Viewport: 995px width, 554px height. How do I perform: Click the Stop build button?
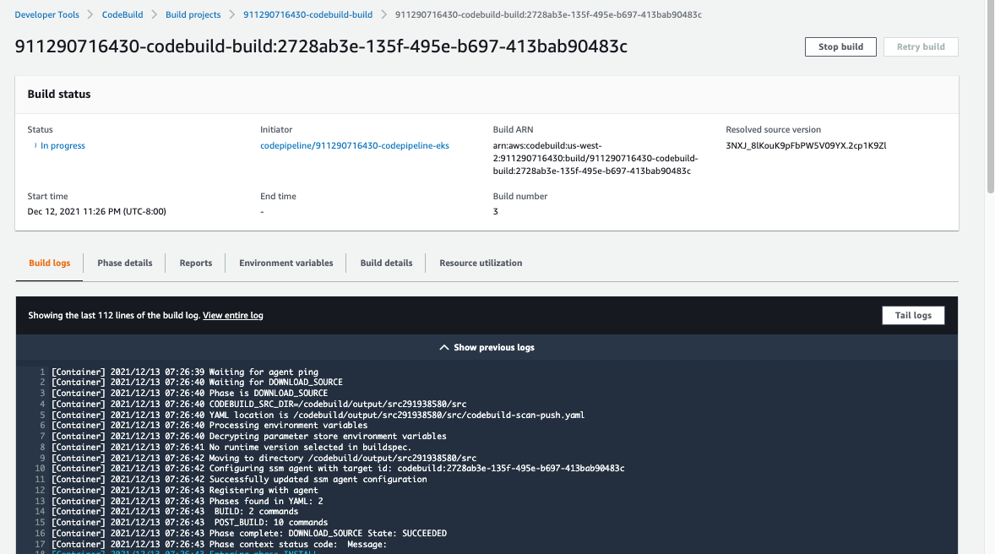coord(840,47)
